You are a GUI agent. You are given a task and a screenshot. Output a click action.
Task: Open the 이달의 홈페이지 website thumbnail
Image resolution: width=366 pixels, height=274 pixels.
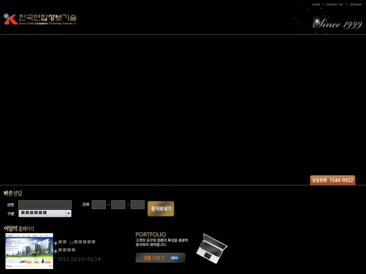pyautogui.click(x=29, y=251)
